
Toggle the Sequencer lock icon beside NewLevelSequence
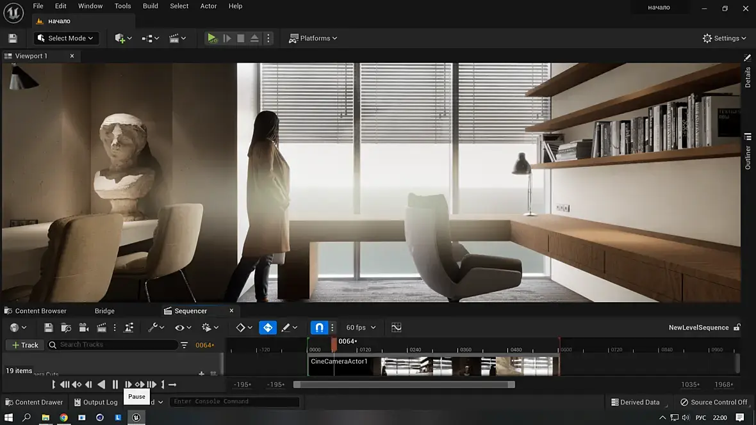tap(737, 328)
